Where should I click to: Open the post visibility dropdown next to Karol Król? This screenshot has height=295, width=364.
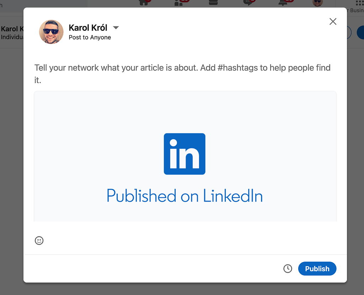click(116, 27)
